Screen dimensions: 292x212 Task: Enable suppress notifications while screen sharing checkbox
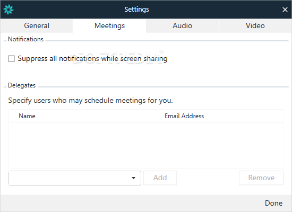[11, 59]
